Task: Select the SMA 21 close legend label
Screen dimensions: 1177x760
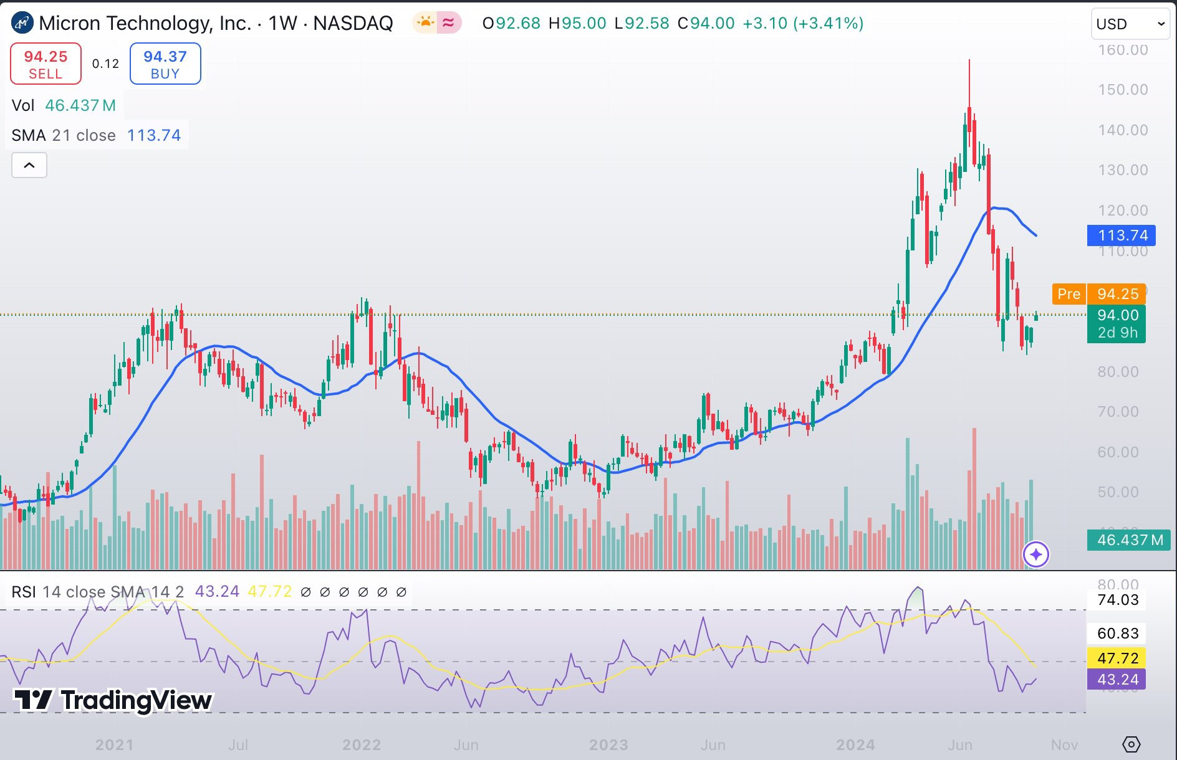Action: (64, 135)
